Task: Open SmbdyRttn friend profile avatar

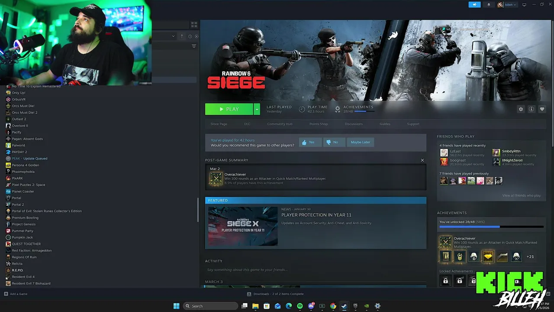Action: click(x=496, y=153)
